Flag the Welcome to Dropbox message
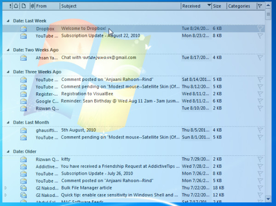Image resolution: width=276 pixels, height=206 pixels. coord(260,29)
